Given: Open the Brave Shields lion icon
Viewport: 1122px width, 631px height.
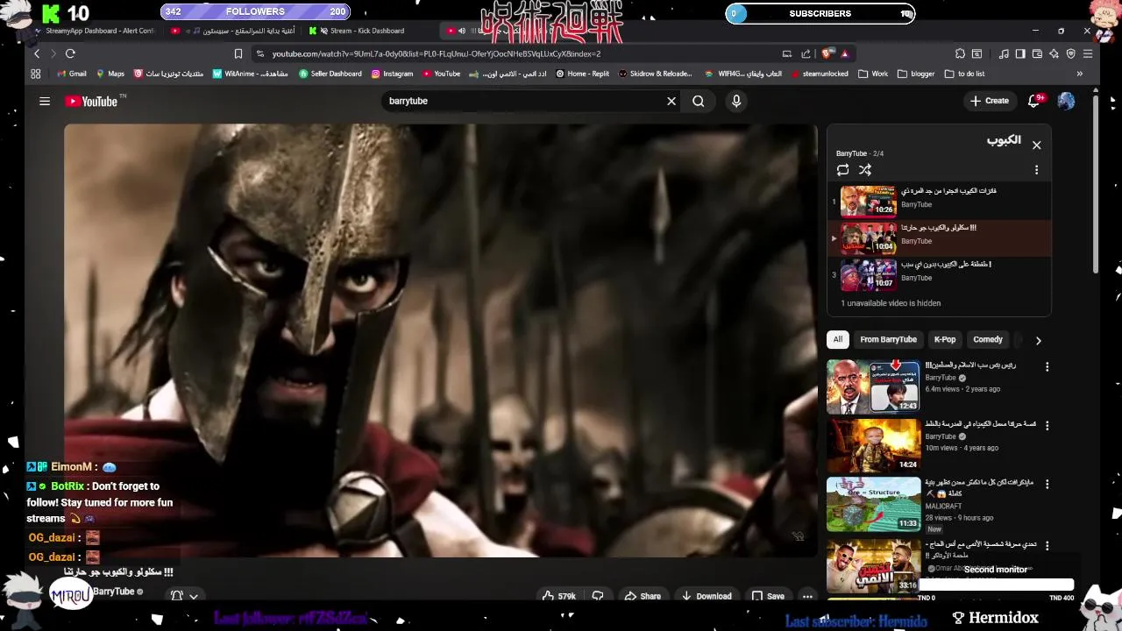Looking at the screenshot, I should [x=827, y=53].
